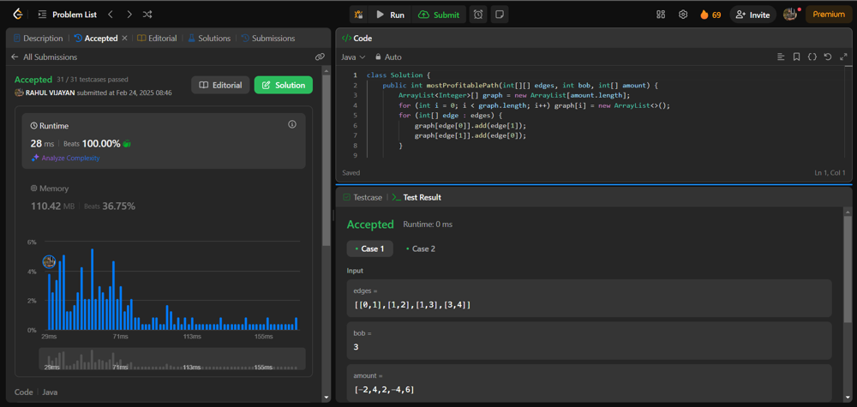Open the settings gear icon
The image size is (857, 407).
coord(683,15)
